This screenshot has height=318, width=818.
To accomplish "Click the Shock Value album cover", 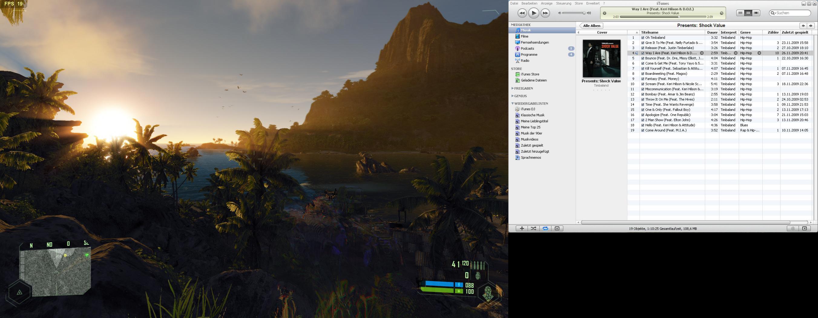I will click(x=601, y=58).
